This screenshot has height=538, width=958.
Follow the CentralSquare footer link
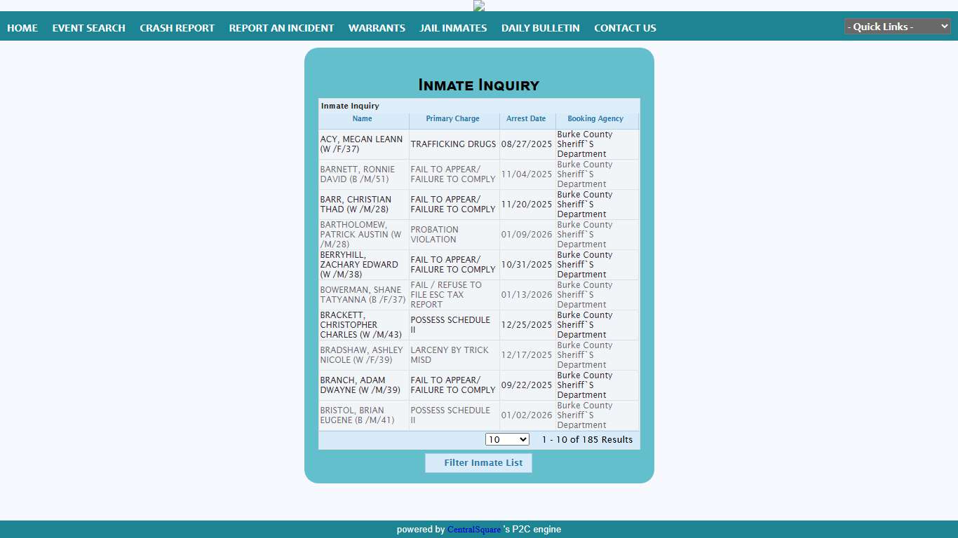click(474, 530)
